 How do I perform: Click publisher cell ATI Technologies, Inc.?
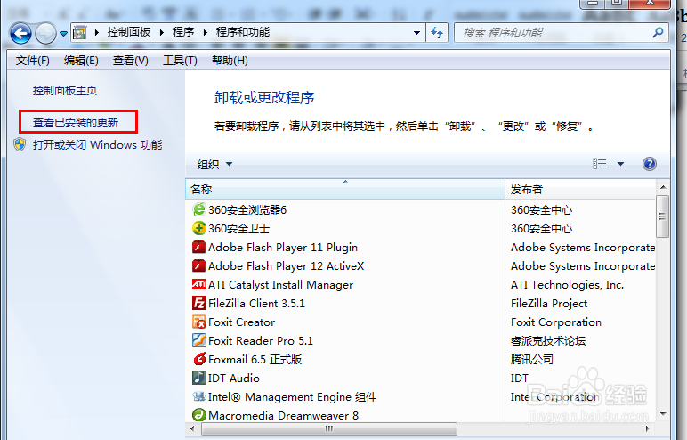(x=568, y=285)
